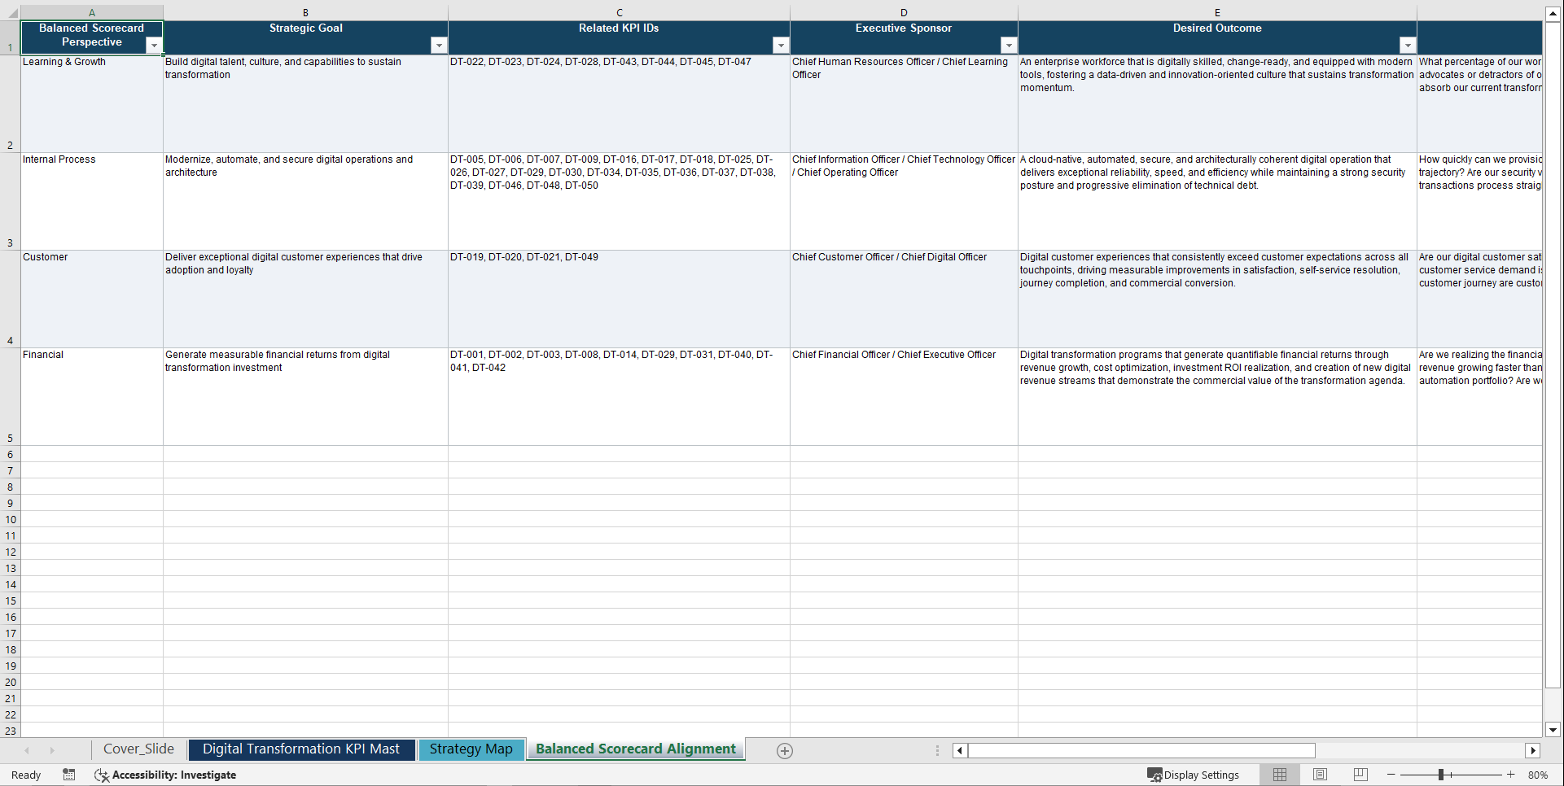Click next sheet navigation arrow
Viewport: 1564px width, 786px height.
click(x=52, y=750)
